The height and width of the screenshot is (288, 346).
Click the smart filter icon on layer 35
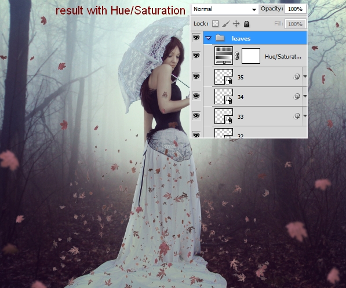pos(297,77)
